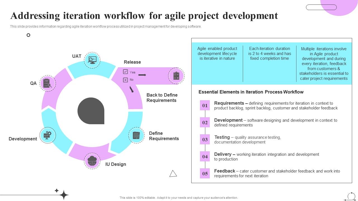Click 'Multiple iterations involve in Agile' text block
This screenshot has height=201, width=358.
(324, 64)
